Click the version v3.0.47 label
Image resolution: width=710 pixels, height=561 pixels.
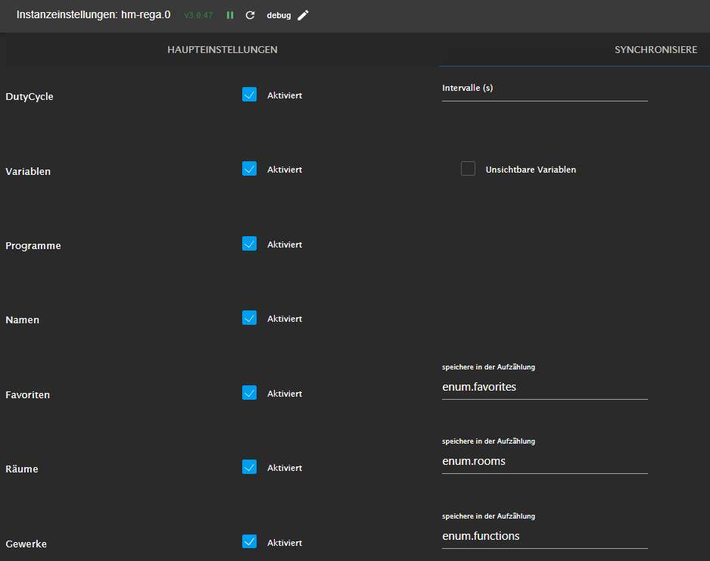(x=199, y=15)
